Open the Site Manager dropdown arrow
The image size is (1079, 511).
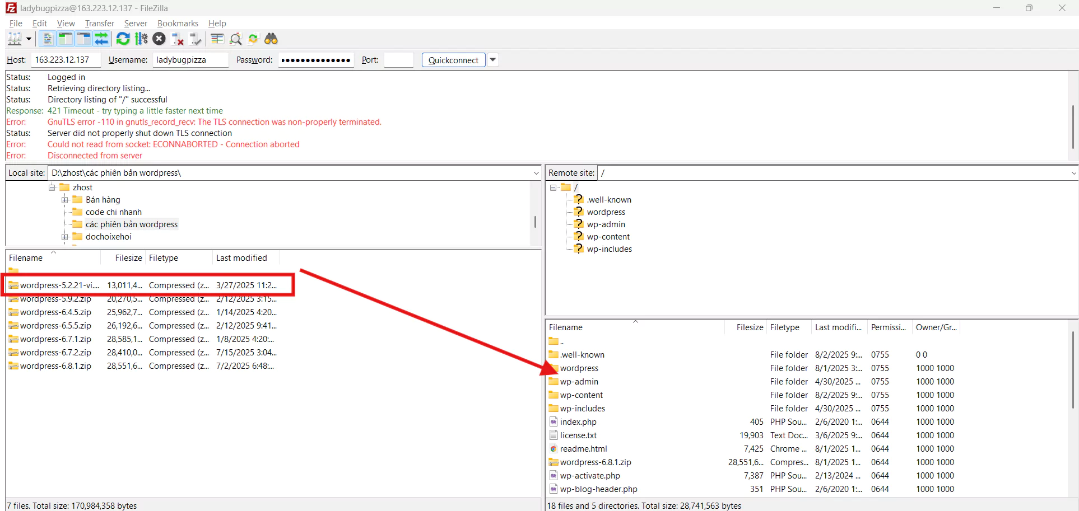coord(29,39)
